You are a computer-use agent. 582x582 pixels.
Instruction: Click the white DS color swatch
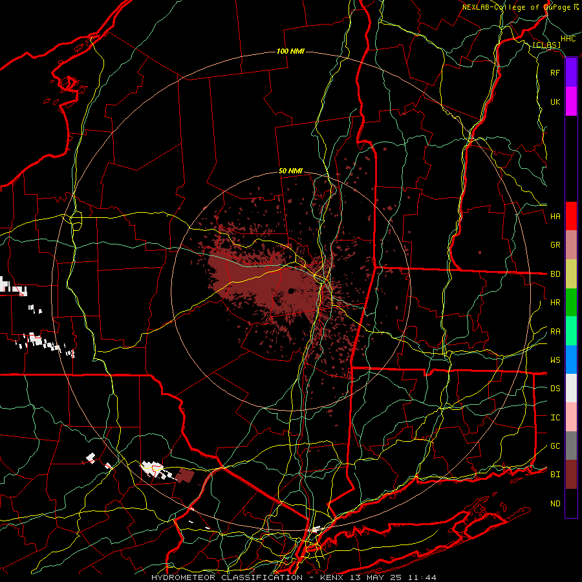point(571,388)
